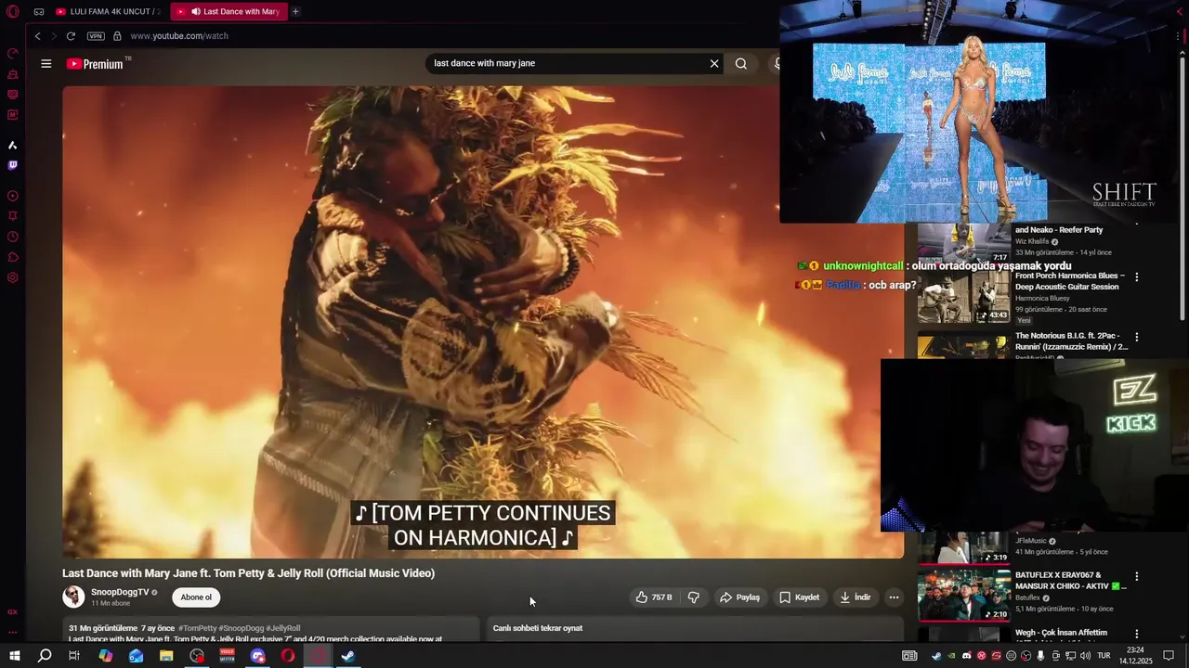Screen dimensions: 1189x668
Task: Open File Explorer from taskbar
Action: tap(166, 656)
